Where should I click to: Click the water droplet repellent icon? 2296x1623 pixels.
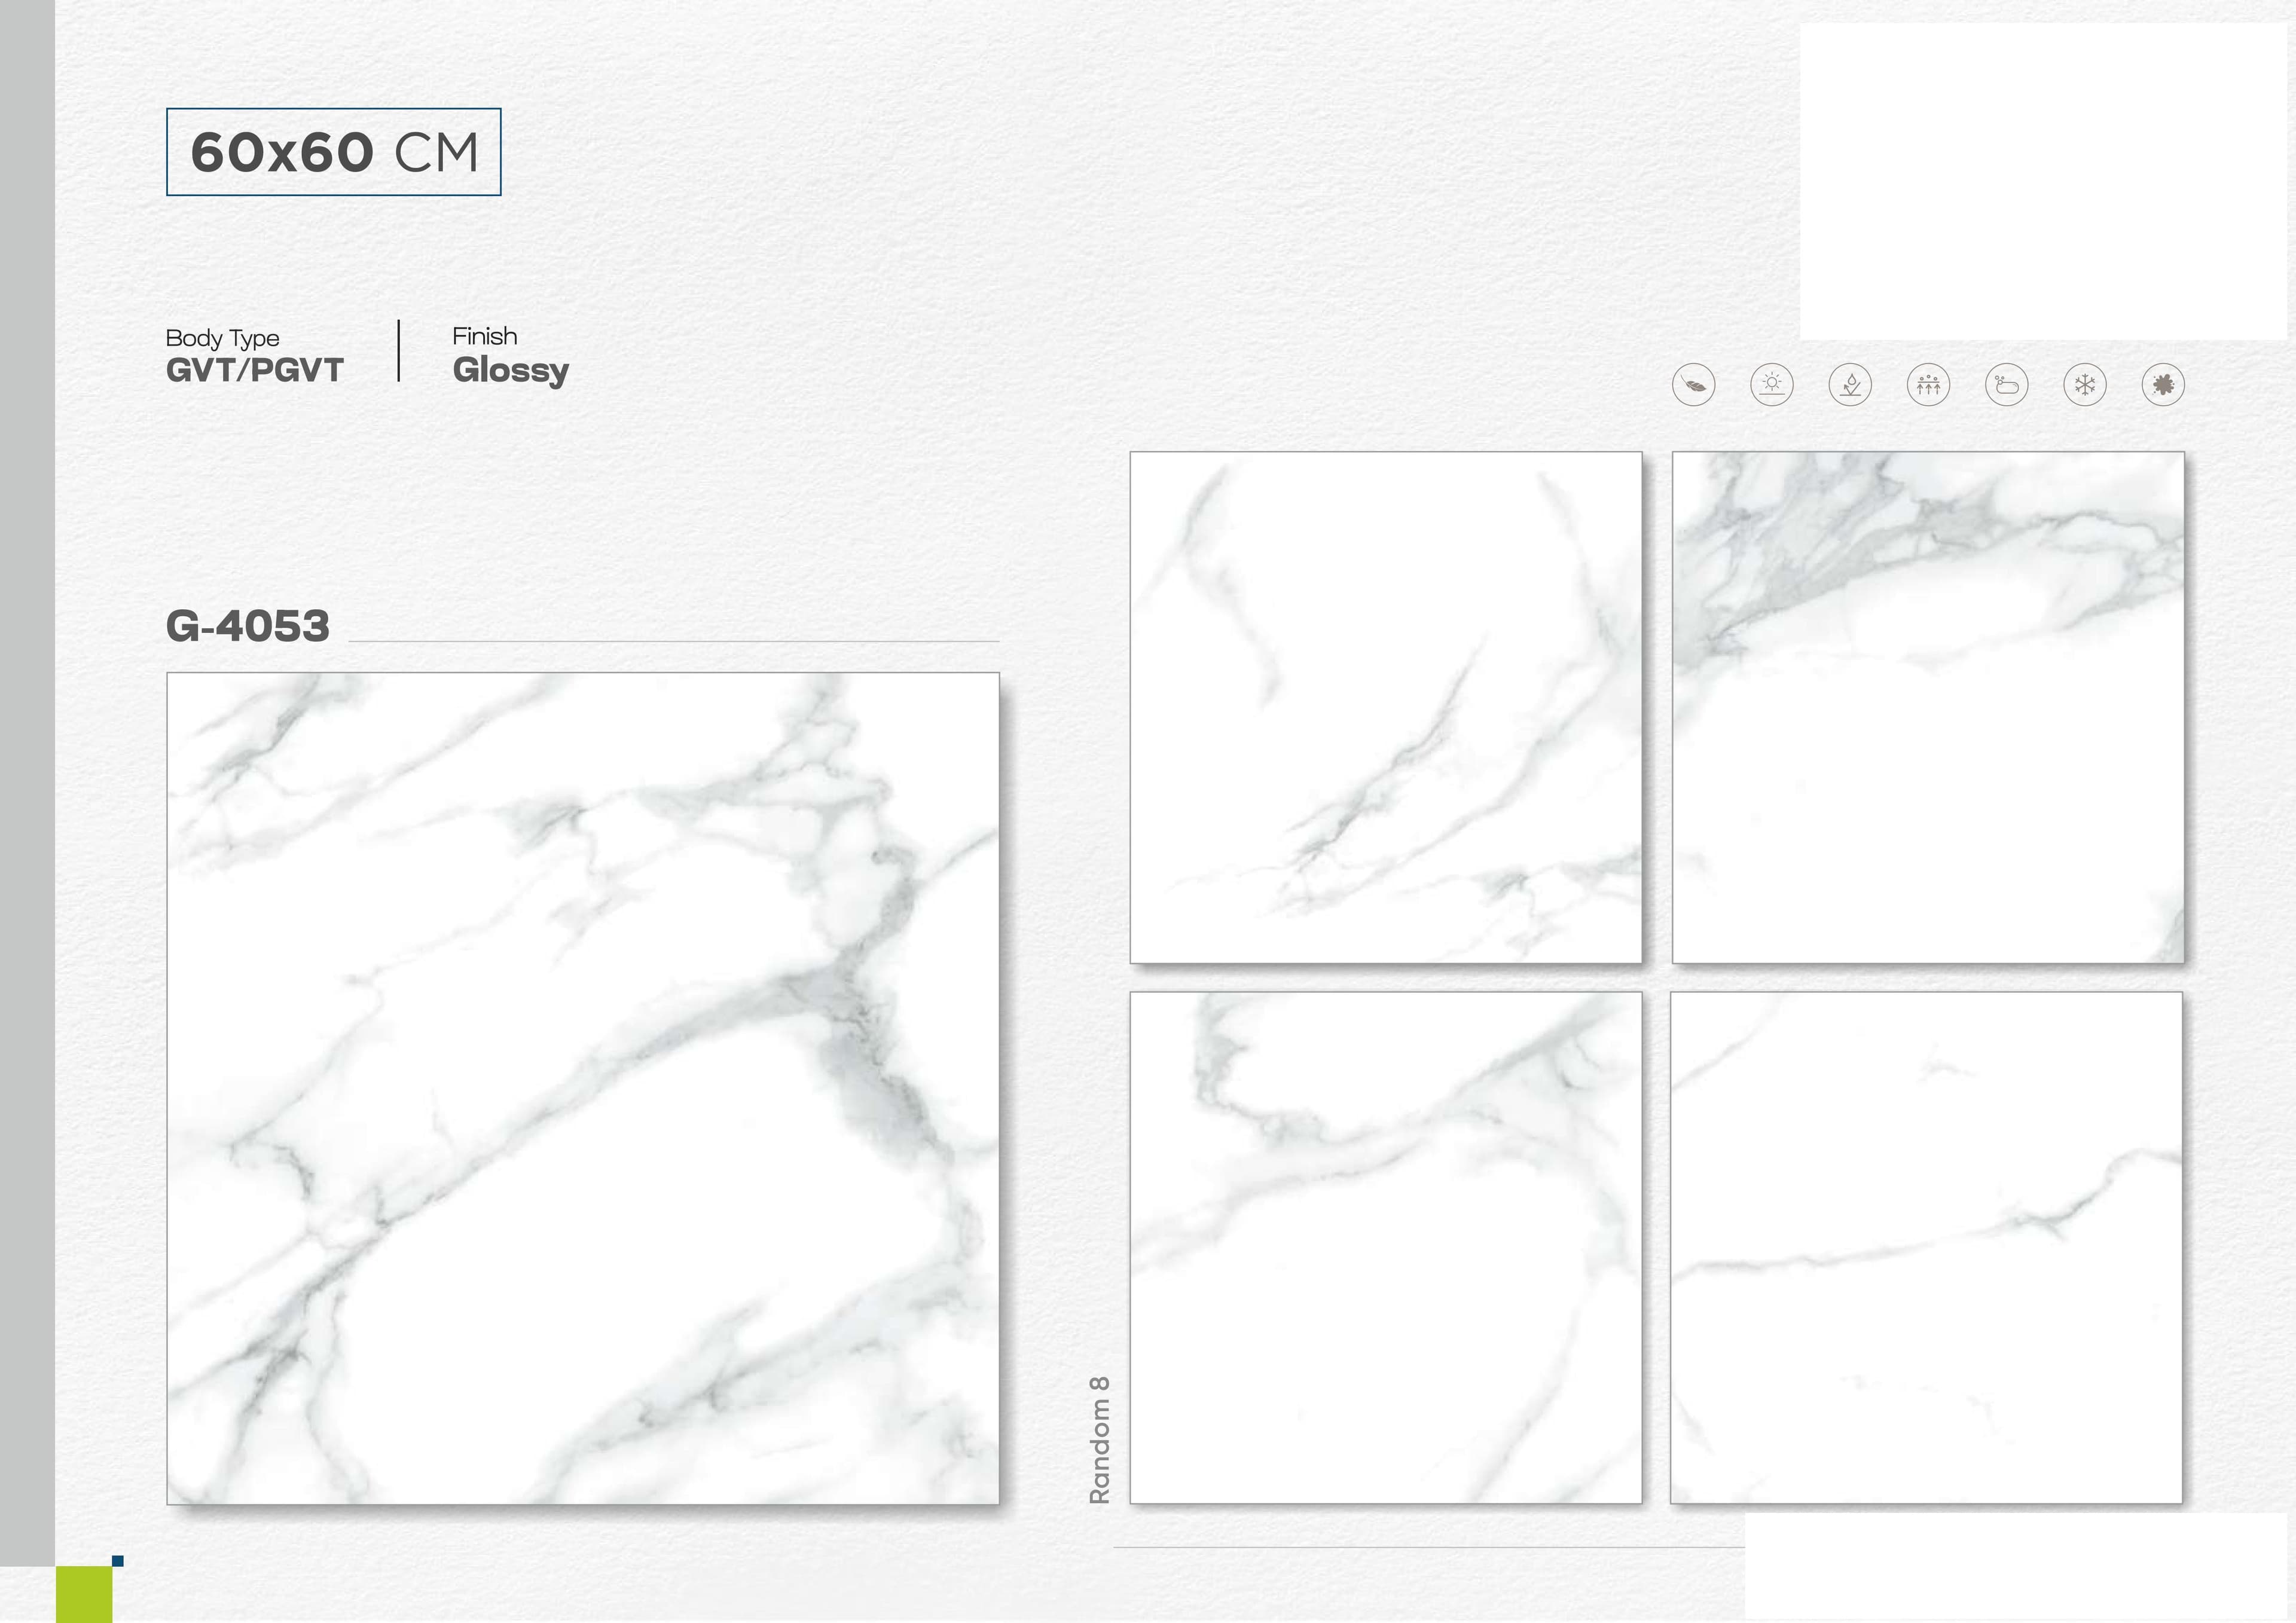[1850, 385]
